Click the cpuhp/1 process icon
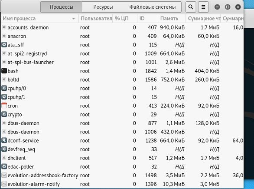The image size is (254, 189). pyautogui.click(x=4, y=97)
